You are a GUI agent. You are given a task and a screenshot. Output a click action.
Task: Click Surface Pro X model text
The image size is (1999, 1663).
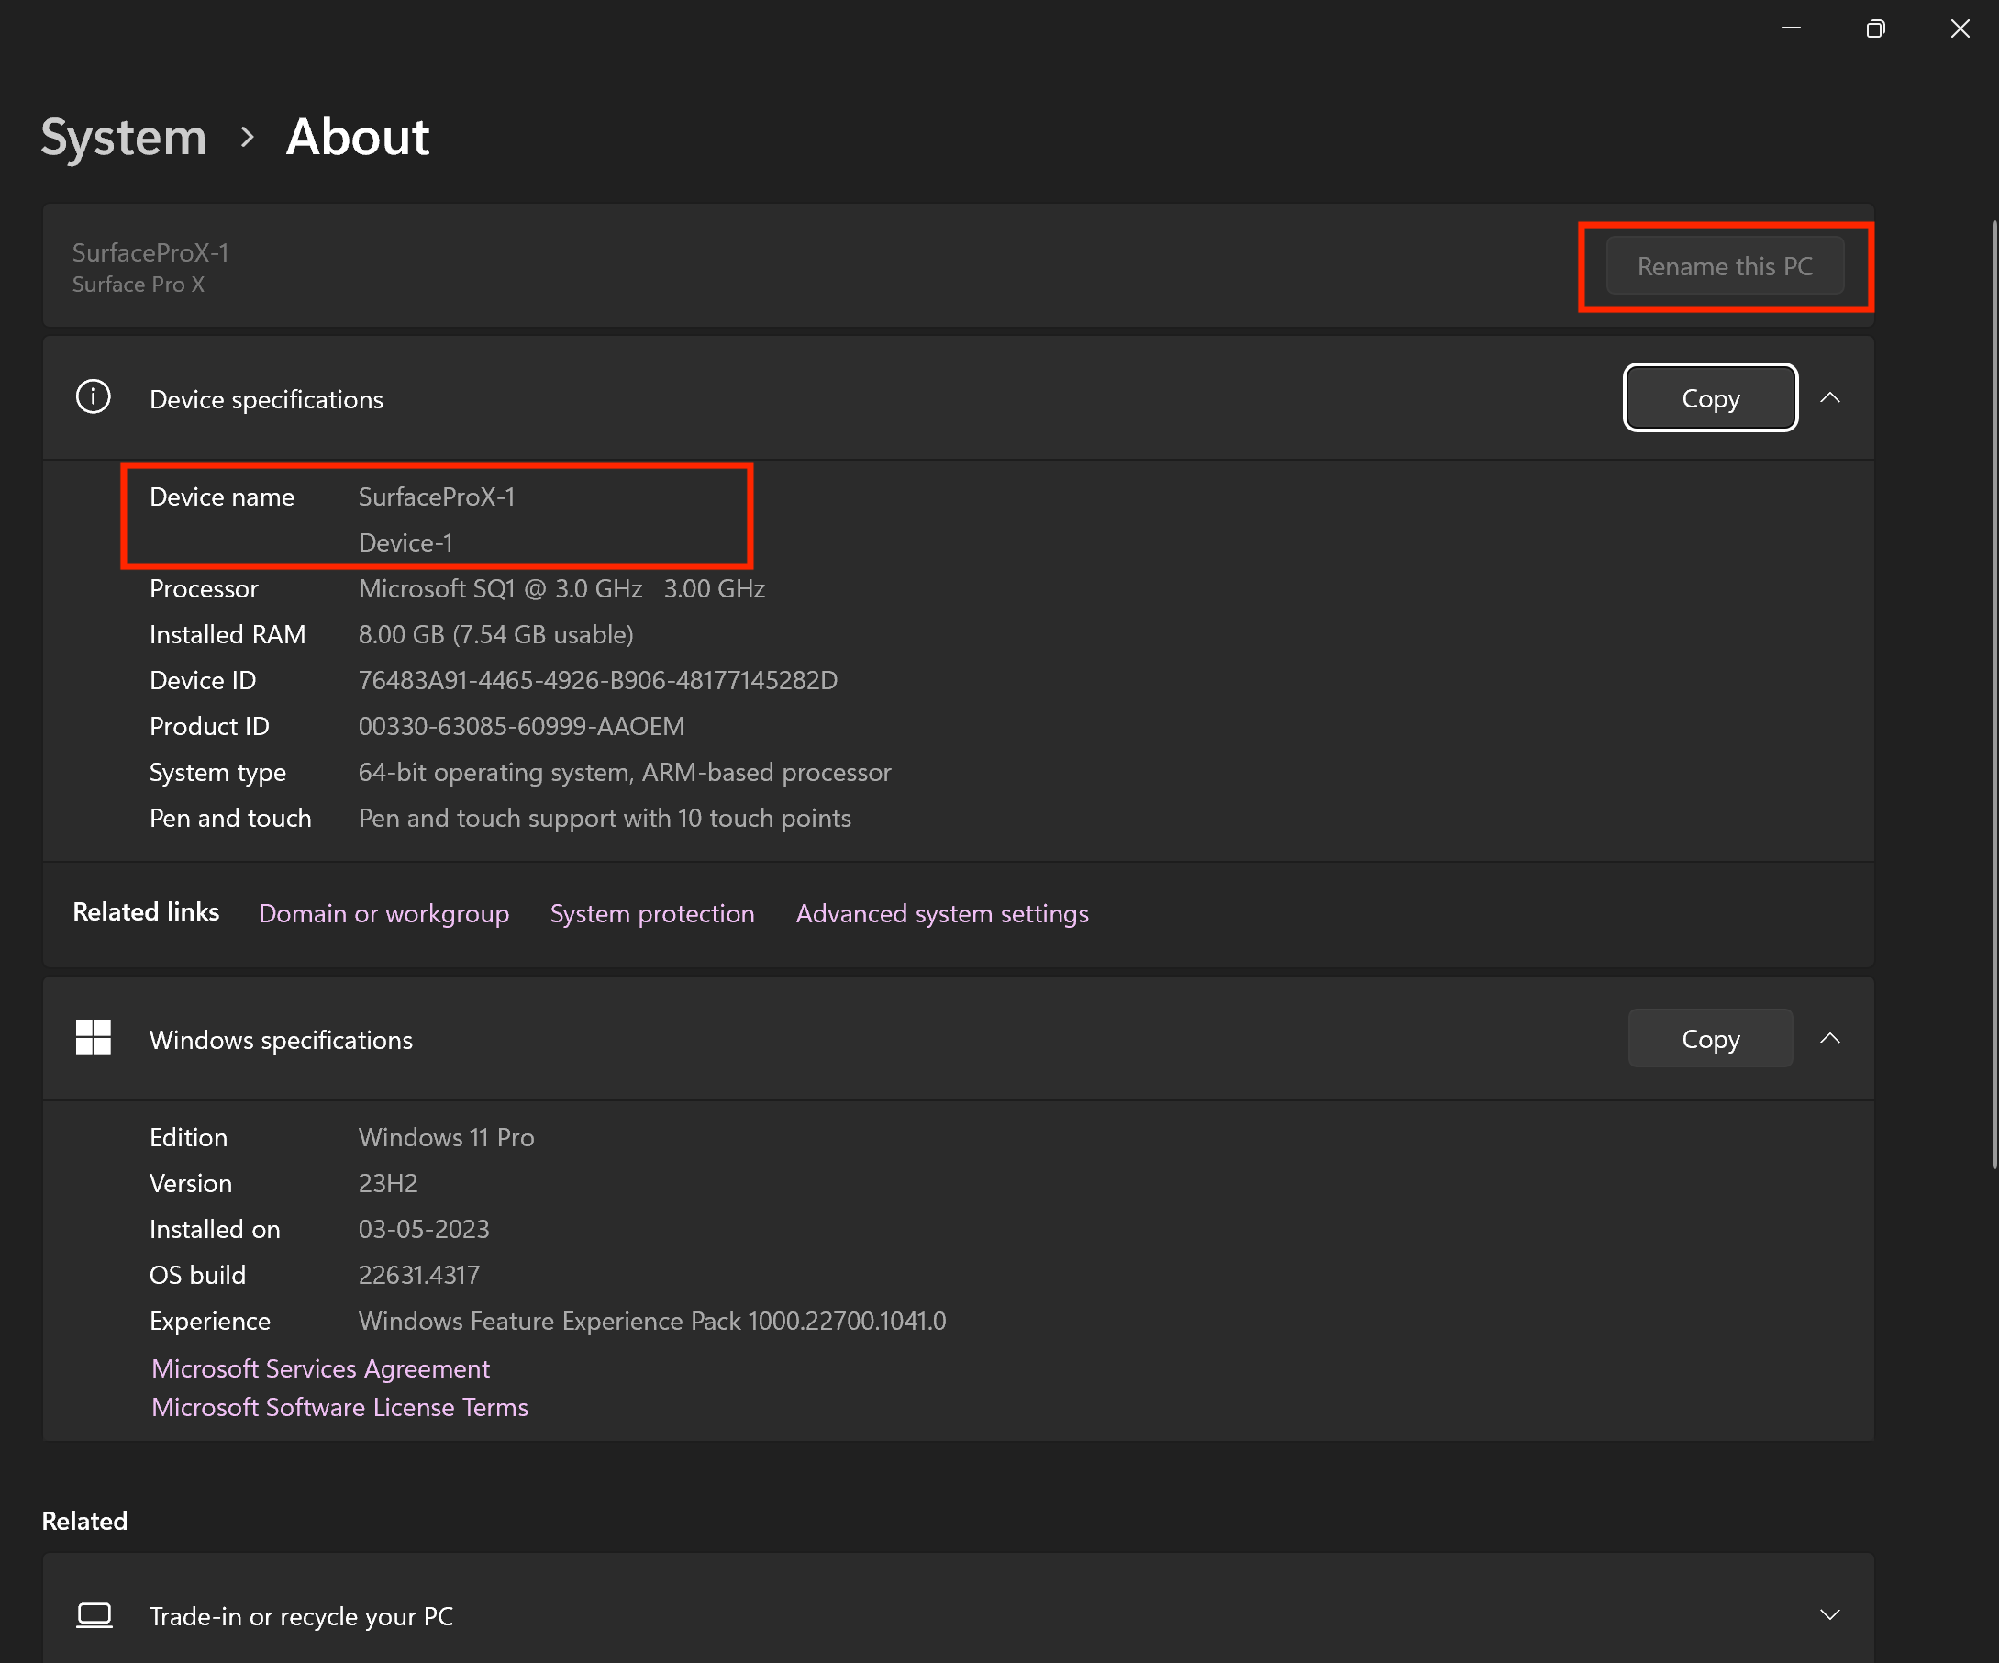click(138, 285)
